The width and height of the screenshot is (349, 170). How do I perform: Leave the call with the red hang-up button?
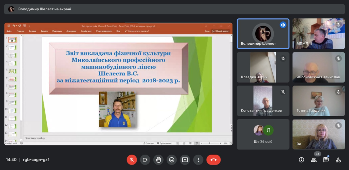tap(213, 160)
